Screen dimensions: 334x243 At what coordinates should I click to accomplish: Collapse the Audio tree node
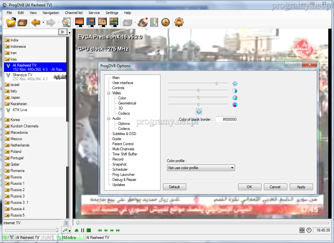(109, 118)
